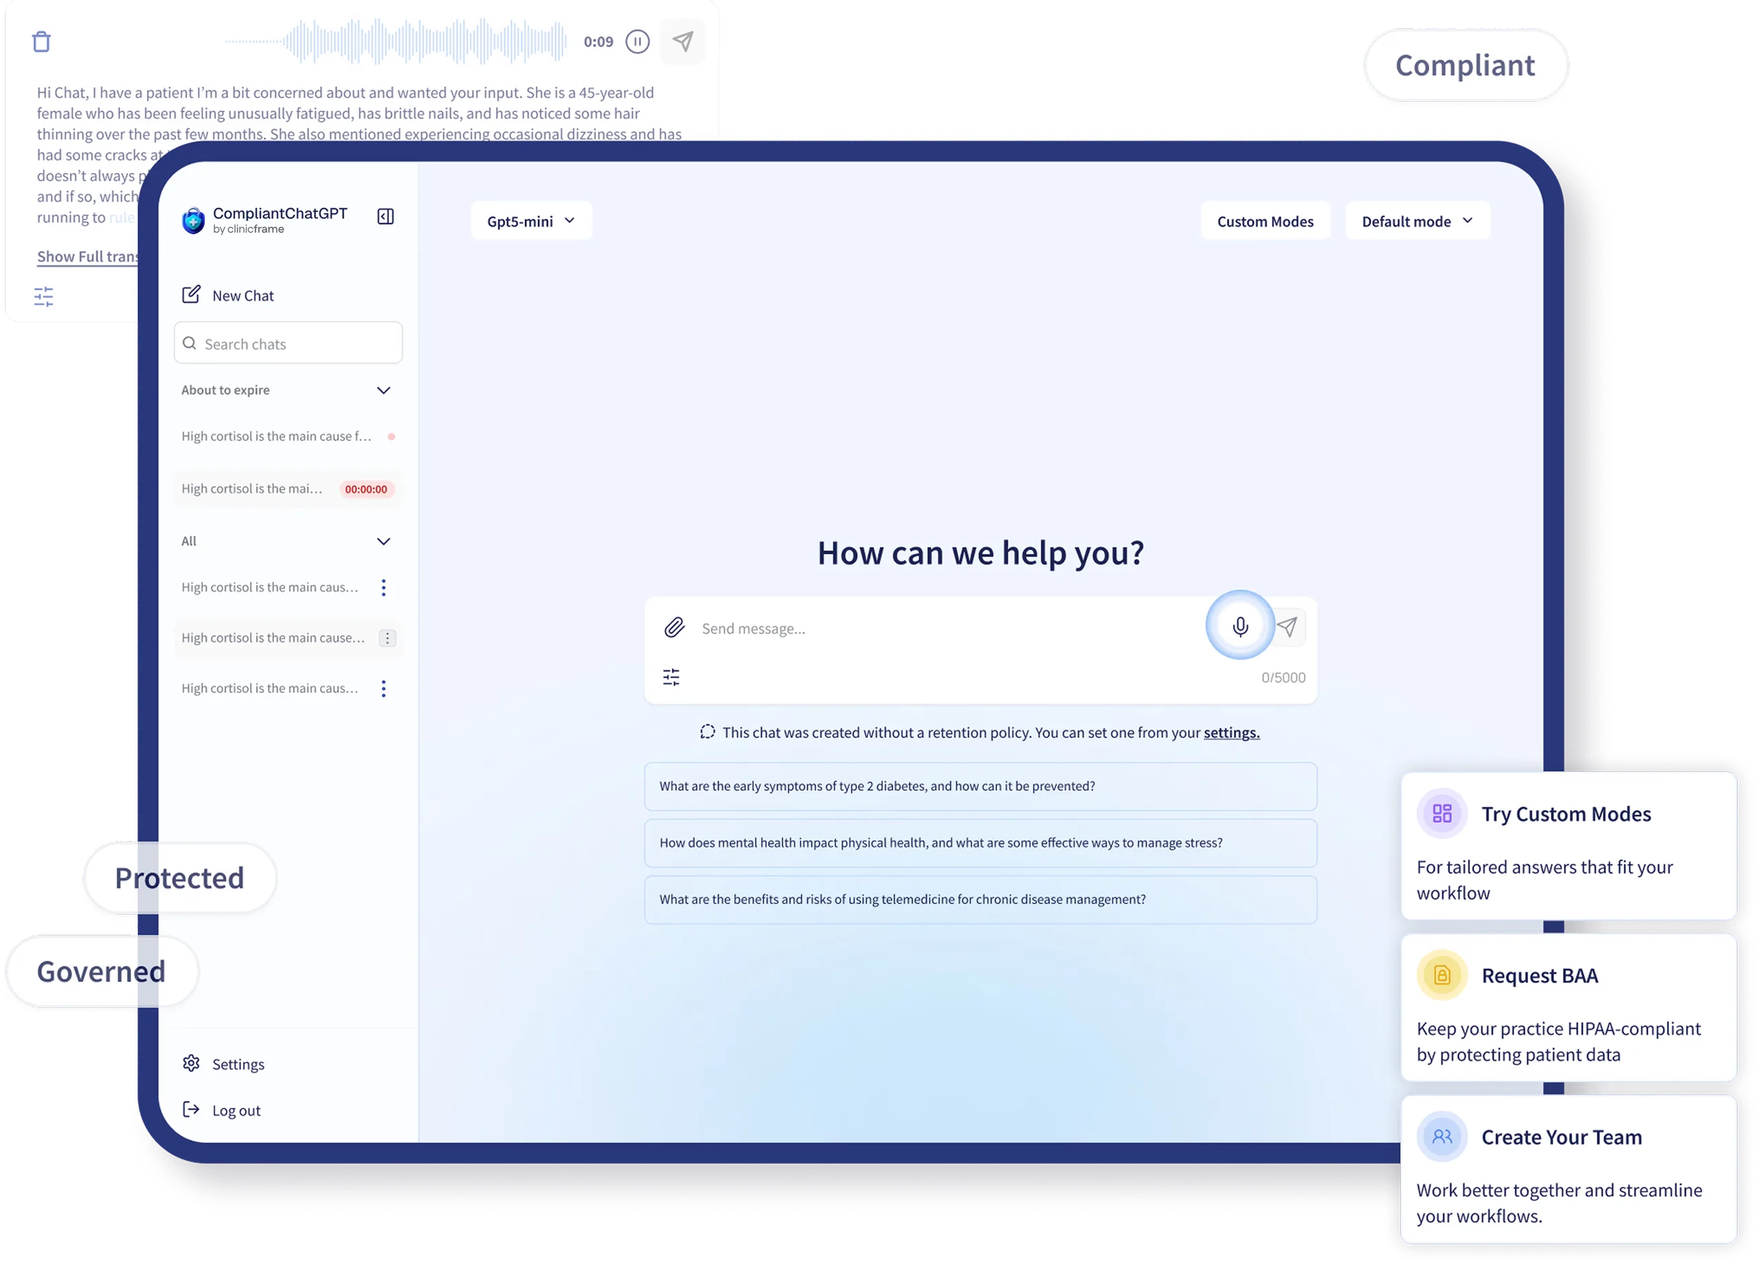Open settings link in retention notice
Screen dimensions: 1759x1265
(x=1231, y=731)
